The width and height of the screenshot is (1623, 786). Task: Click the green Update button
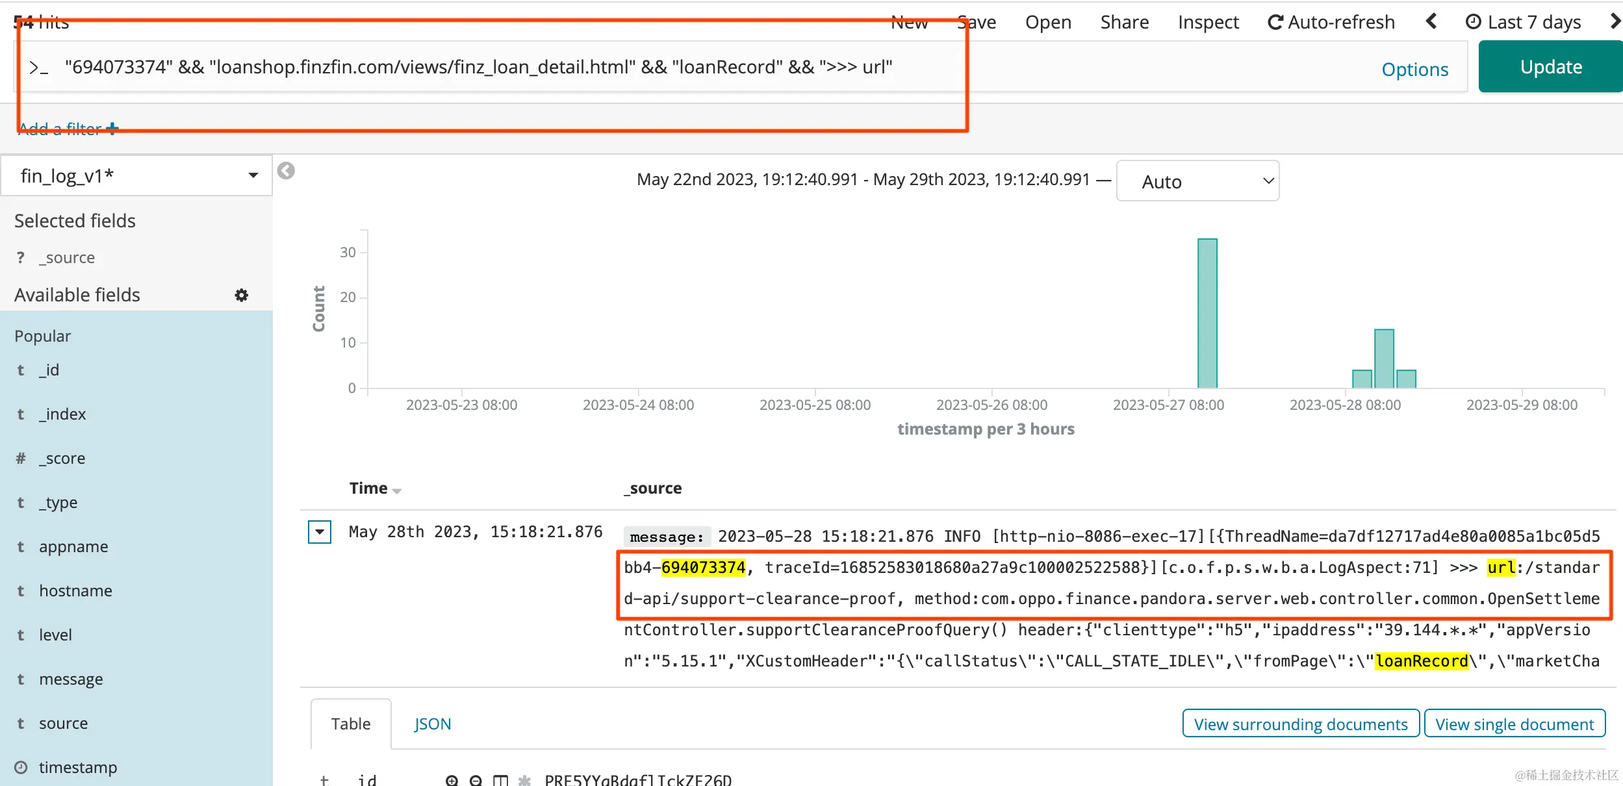point(1550,67)
